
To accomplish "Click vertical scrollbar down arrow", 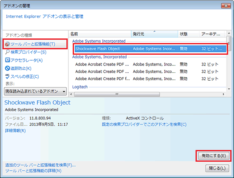I will pos(229,89).
